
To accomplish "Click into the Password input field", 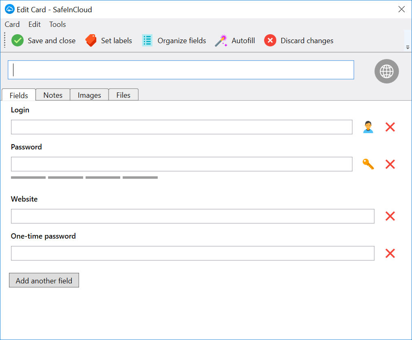I will [x=182, y=164].
